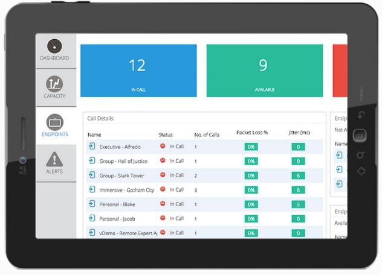
Task: Click jitter badge 0 for Hall of Justice
Action: (298, 161)
